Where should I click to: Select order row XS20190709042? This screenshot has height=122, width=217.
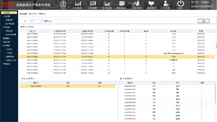[x=117, y=34]
